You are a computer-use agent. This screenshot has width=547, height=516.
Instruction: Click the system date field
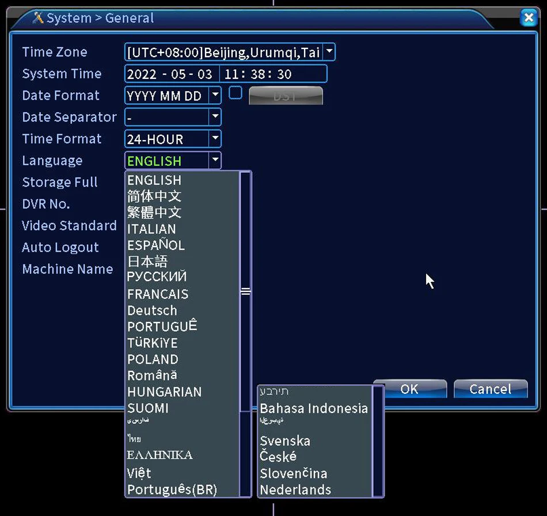click(x=170, y=74)
